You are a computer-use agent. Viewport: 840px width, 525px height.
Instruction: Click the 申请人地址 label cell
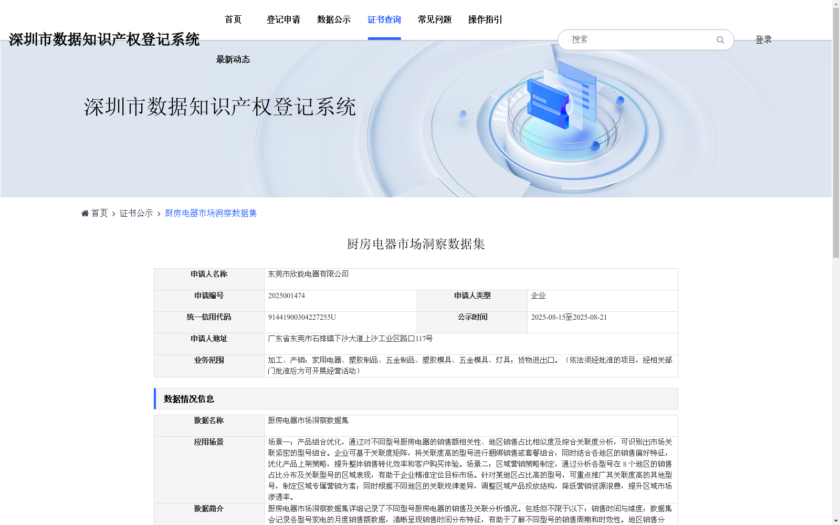tap(209, 344)
